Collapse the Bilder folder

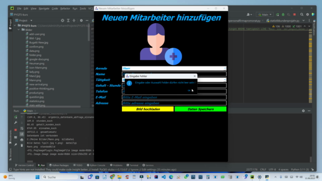pos(19,30)
